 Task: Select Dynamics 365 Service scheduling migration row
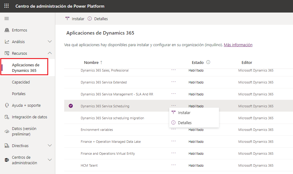coord(112,118)
